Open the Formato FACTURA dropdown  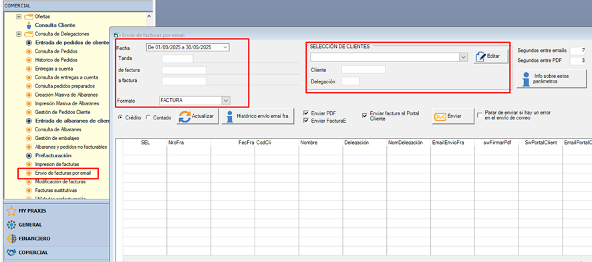click(x=225, y=101)
